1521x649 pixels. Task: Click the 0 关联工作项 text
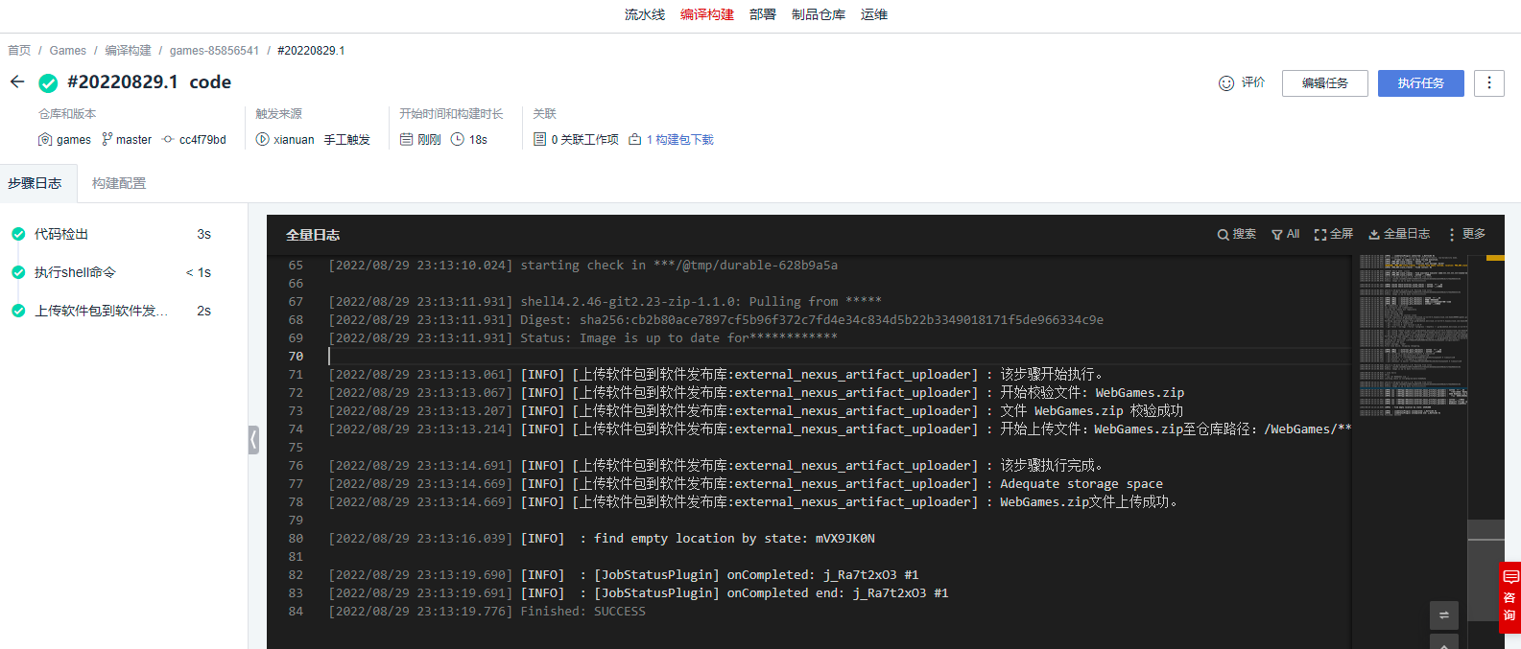584,139
